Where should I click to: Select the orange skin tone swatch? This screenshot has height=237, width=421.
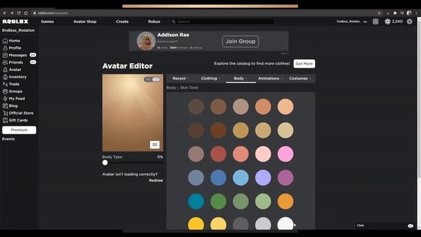285,201
